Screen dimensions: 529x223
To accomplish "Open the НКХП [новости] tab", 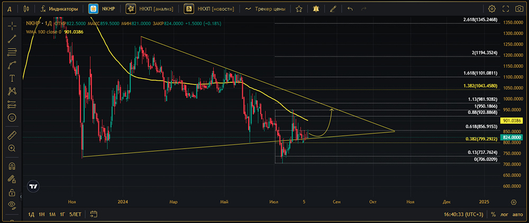I will tap(210, 9).
